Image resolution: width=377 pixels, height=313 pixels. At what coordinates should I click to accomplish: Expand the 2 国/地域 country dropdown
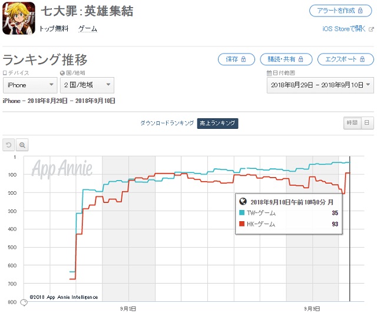tap(87, 85)
